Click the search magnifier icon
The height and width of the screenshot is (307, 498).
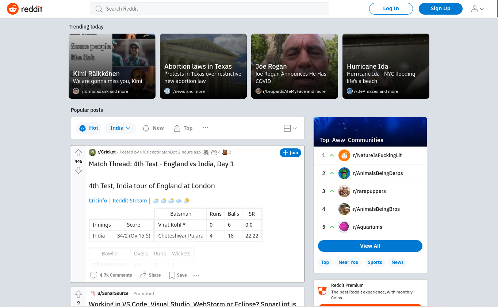pos(99,9)
